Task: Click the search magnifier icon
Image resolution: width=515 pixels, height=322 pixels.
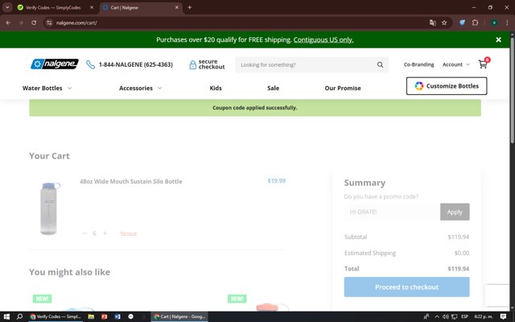Action: (380, 64)
